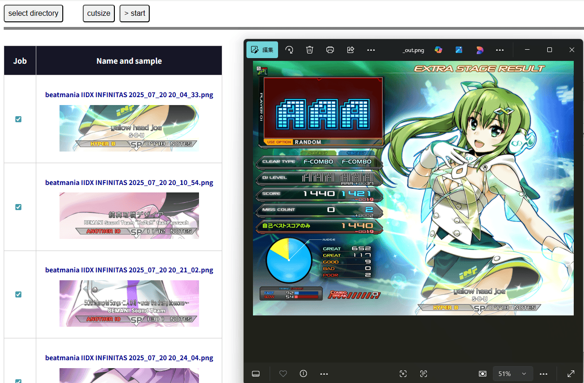Toggle the filmstrip view in Photos bottom bar
The height and width of the screenshot is (383, 584).
(x=255, y=374)
